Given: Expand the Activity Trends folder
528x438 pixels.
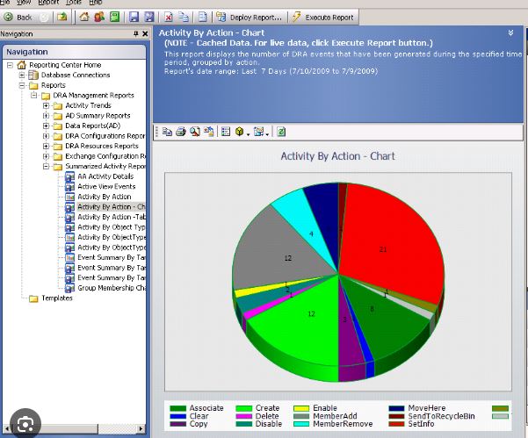Looking at the screenshot, I should pyautogui.click(x=47, y=105).
